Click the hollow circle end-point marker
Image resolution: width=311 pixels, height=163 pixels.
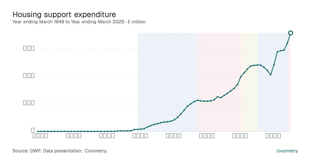pos(291,33)
